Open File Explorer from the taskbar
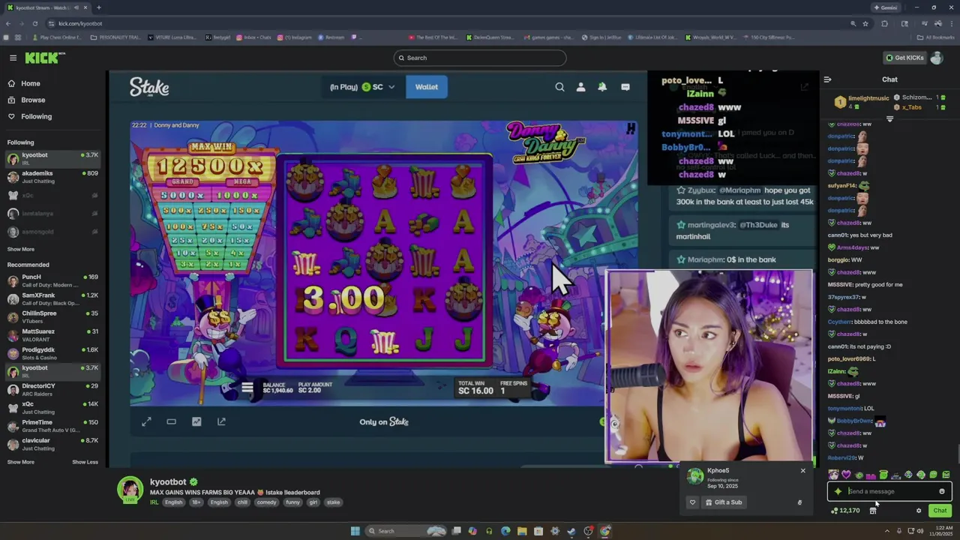Viewport: 960px width, 540px height. 522,531
